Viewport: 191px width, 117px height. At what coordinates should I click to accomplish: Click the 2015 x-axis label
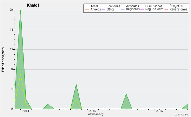(x=93, y=111)
